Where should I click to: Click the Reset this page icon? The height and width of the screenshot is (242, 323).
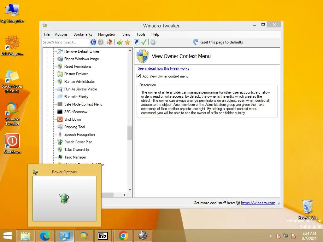click(196, 42)
